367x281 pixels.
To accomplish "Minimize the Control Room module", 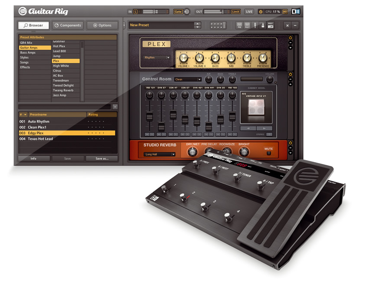I will 291,79.
